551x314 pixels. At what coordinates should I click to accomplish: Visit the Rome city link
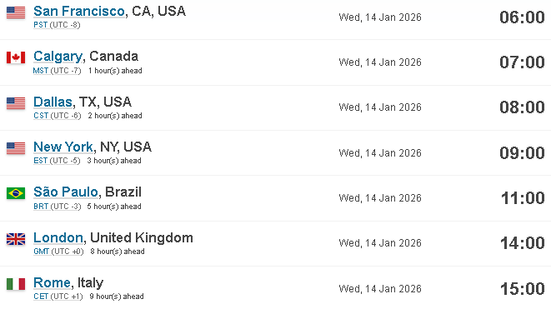[x=52, y=282]
